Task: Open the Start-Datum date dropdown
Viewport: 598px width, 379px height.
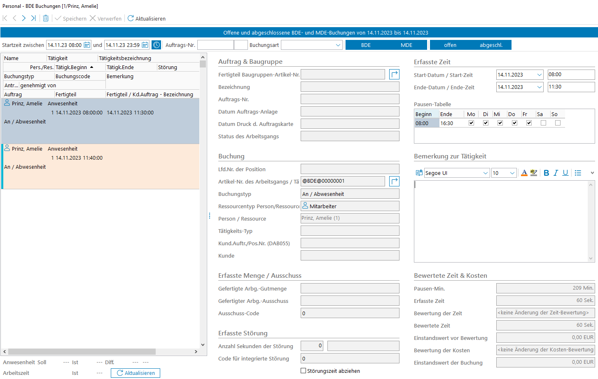Action: (539, 74)
